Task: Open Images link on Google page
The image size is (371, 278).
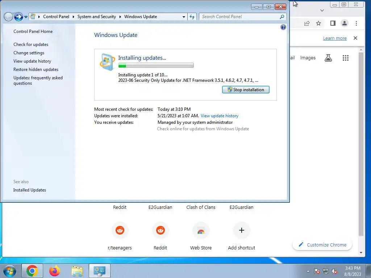Action: 308,58
